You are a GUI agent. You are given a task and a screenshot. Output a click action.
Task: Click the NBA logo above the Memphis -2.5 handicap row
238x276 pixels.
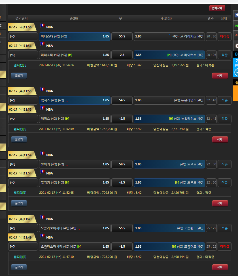pyautogui.click(x=42, y=108)
